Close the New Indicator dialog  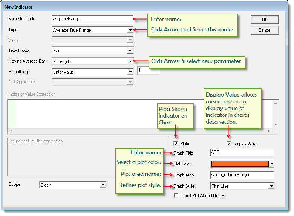[x=281, y=7]
